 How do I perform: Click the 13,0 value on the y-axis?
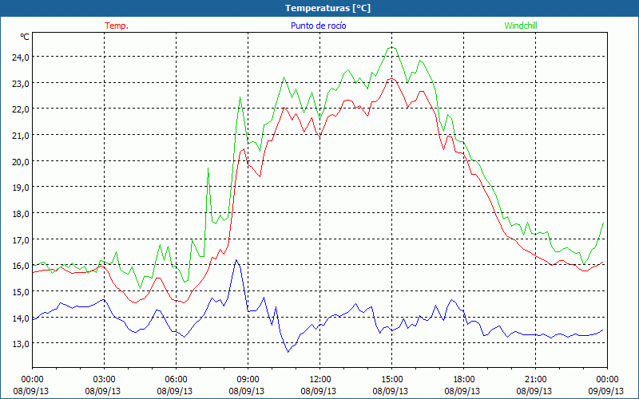21,344
